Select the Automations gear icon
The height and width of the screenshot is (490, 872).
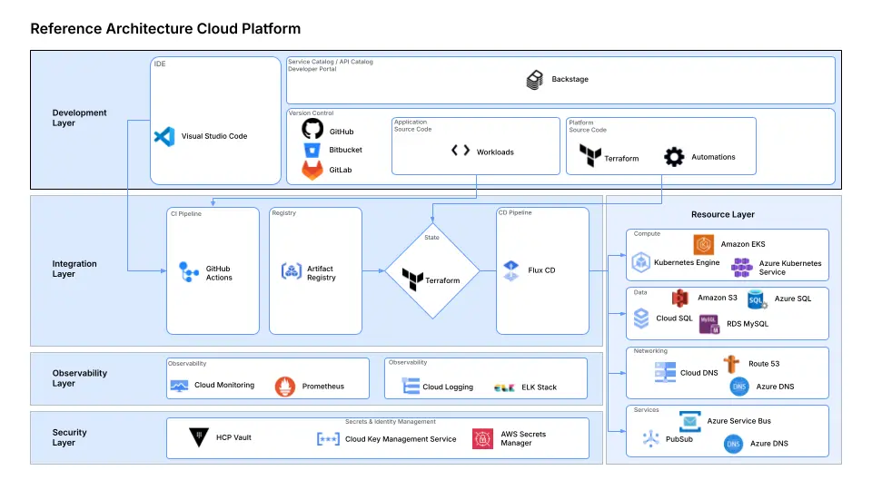(673, 157)
